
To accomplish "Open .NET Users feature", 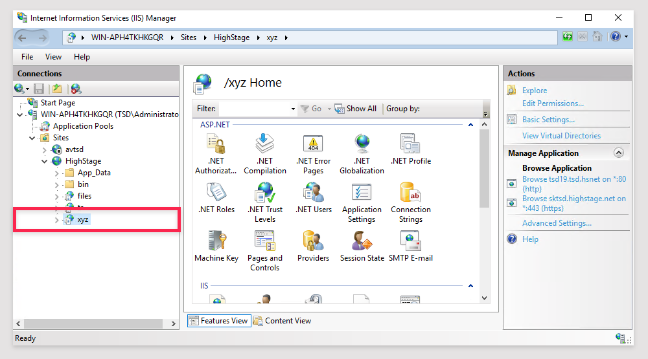I will pos(313,198).
